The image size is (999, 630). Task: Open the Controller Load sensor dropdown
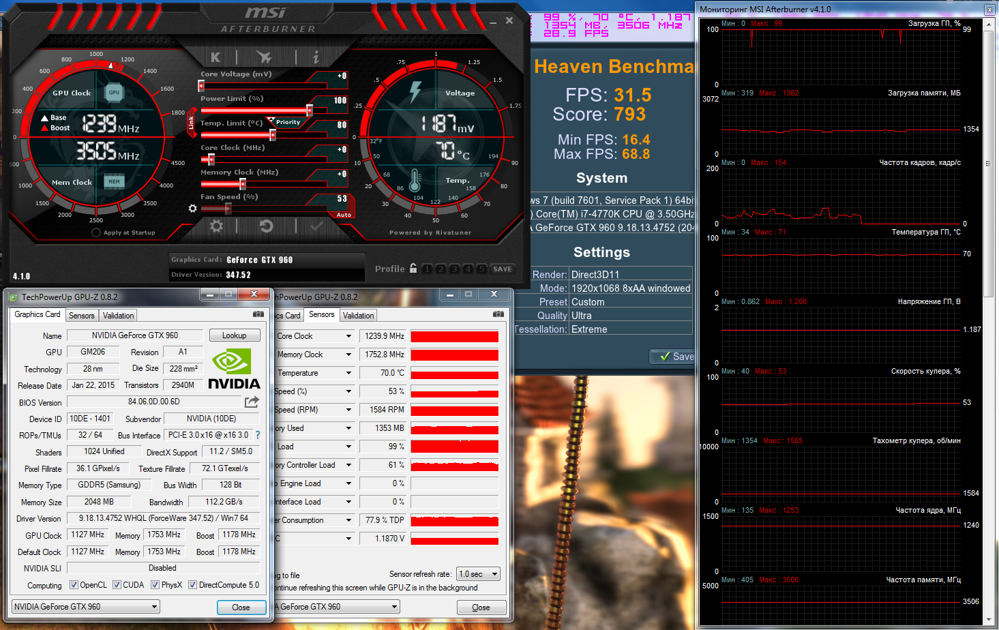click(x=348, y=465)
